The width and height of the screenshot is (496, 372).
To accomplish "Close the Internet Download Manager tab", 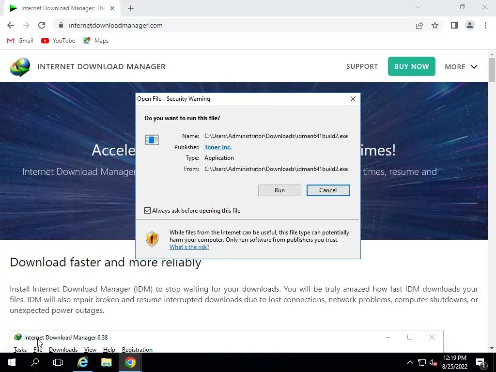I will click(x=112, y=9).
